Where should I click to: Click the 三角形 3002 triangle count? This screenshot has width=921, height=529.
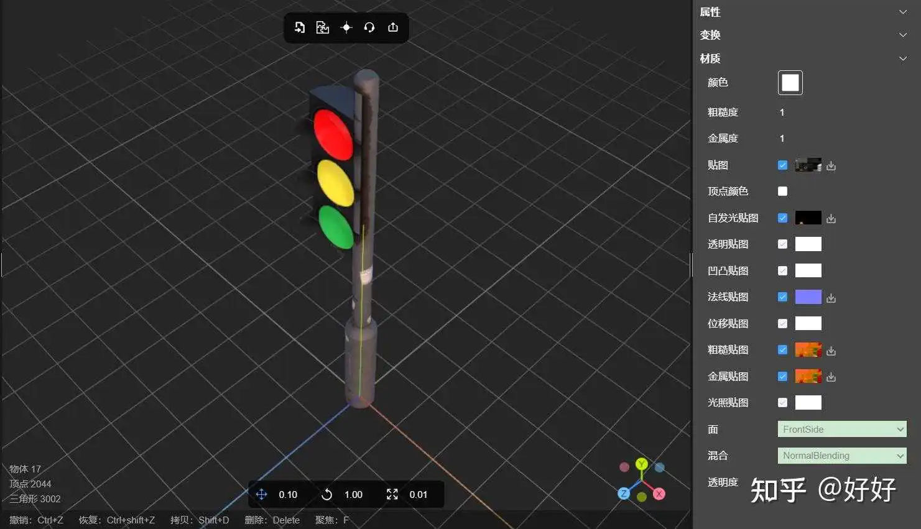tap(35, 499)
